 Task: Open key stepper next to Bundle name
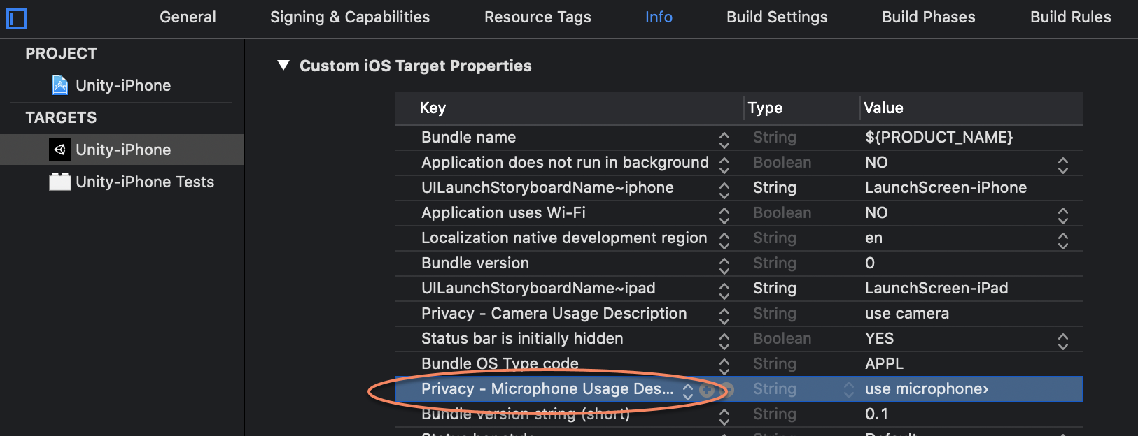(x=724, y=138)
